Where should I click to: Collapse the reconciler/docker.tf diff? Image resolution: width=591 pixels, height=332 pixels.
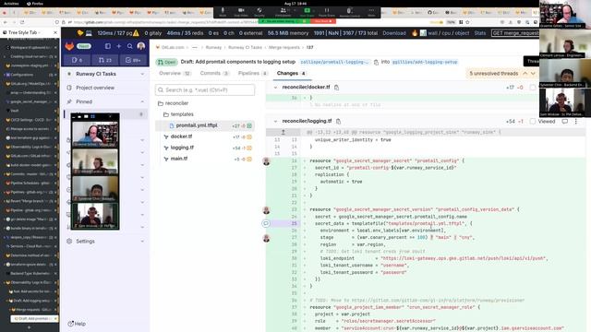click(275, 88)
